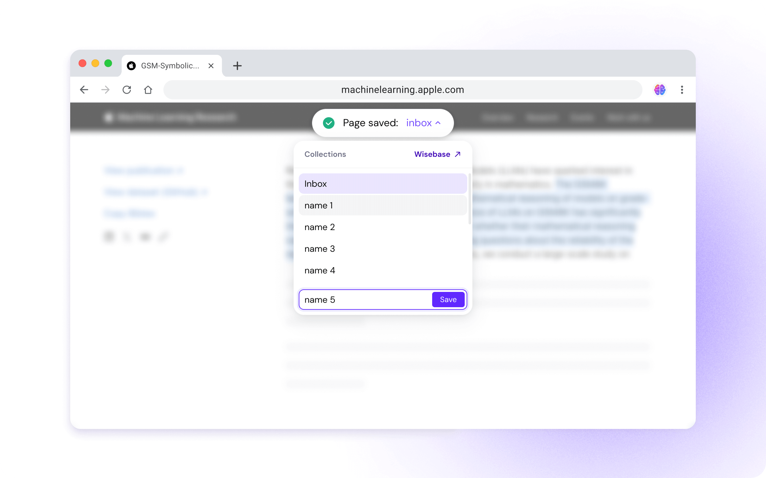Click the red window close button

coord(82,63)
